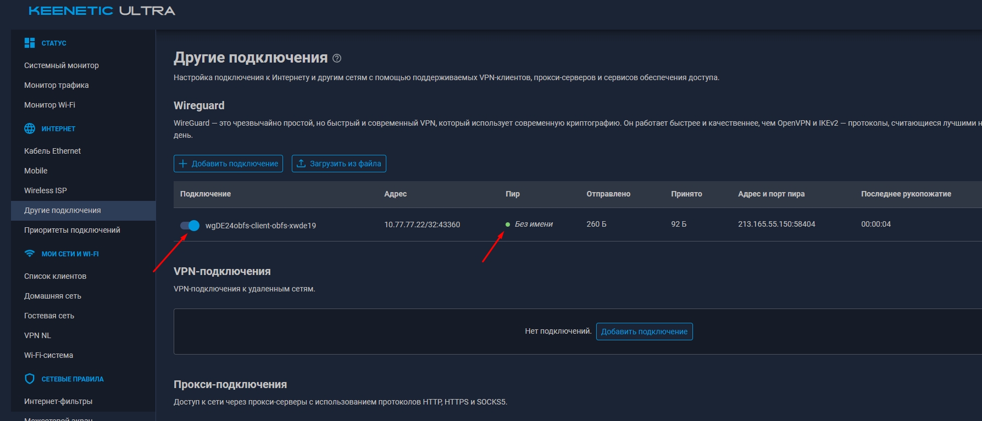Click the Статус section grid icon
The width and height of the screenshot is (982, 421).
pyautogui.click(x=30, y=43)
